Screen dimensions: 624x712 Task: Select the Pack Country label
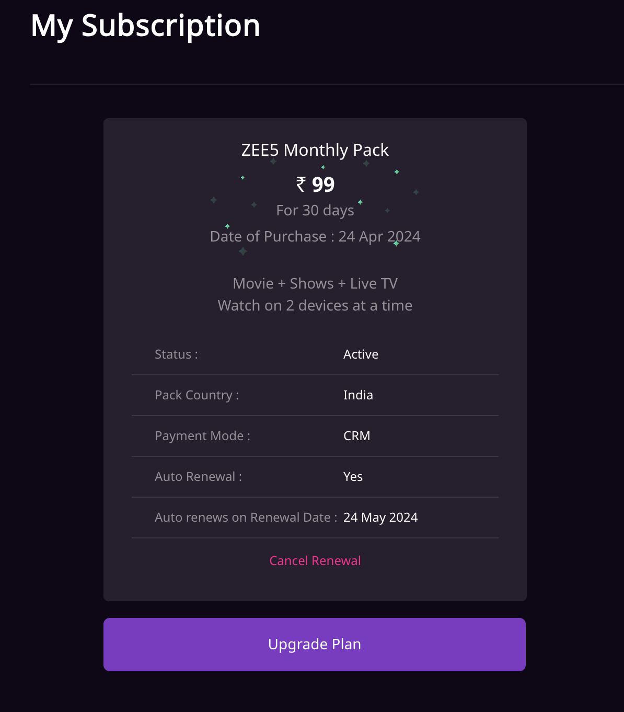(x=197, y=395)
